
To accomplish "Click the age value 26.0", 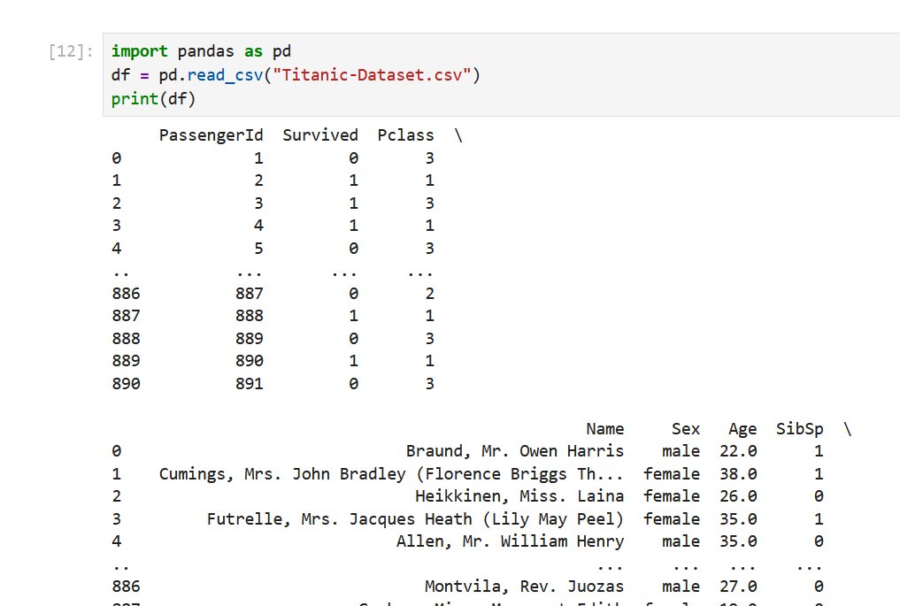I will pos(738,496).
